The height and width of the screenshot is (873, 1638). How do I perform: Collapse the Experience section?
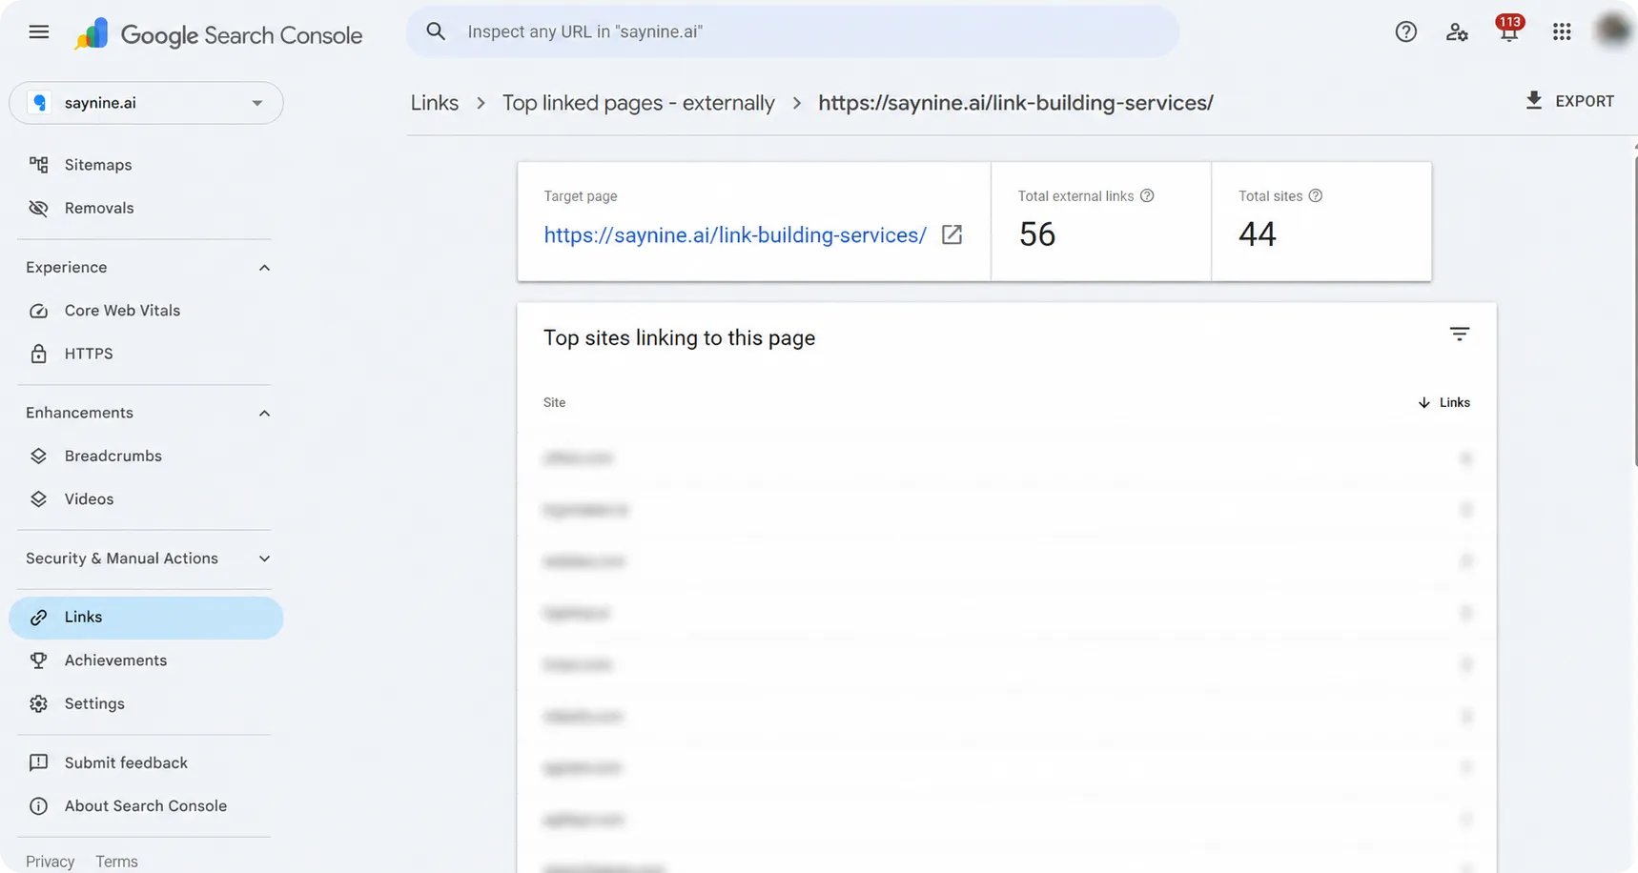tap(264, 268)
